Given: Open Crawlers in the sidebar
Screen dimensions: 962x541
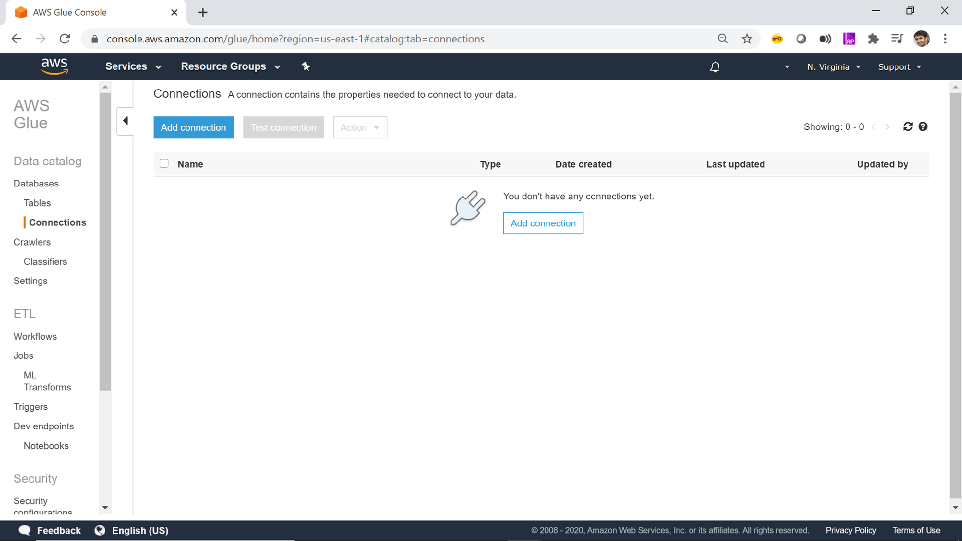Looking at the screenshot, I should 32,242.
